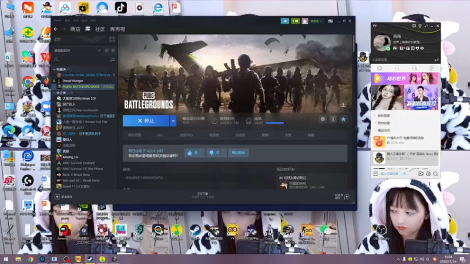Screen dimensions: 470x264
Task: Click the YY profile avatar
Action: [382, 42]
